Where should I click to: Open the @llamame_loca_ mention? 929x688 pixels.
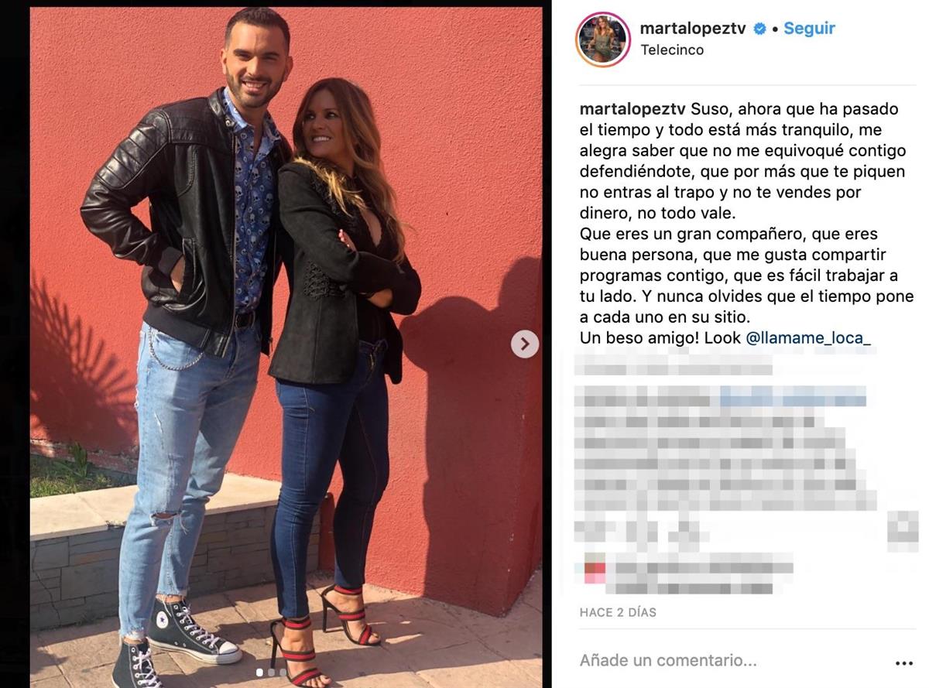808,338
